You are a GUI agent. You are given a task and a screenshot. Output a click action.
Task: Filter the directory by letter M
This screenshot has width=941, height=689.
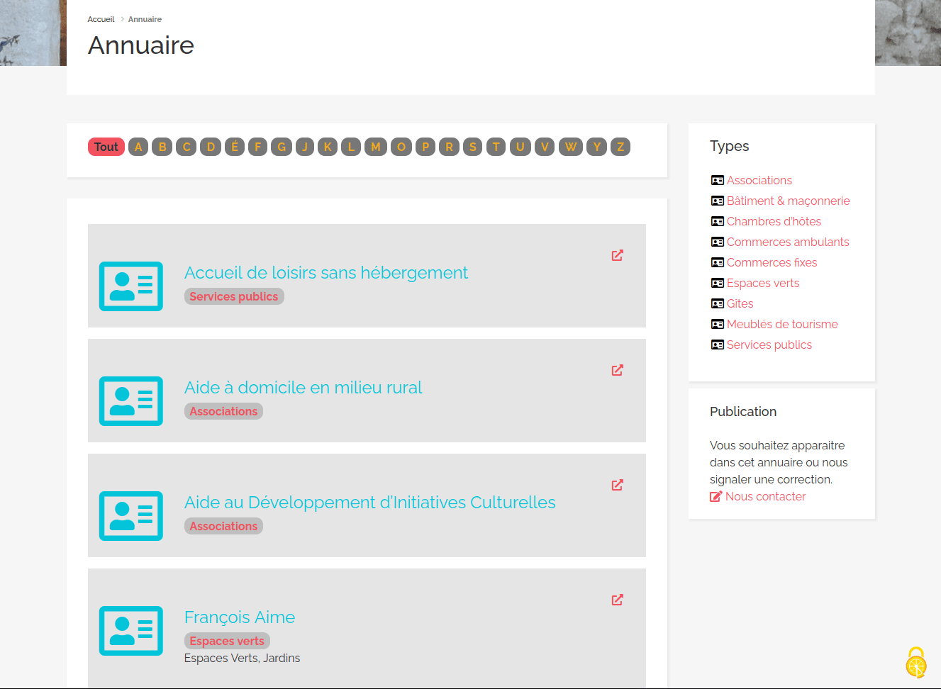(x=376, y=147)
